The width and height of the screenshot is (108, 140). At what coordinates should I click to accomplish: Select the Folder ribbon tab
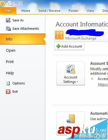74,11
